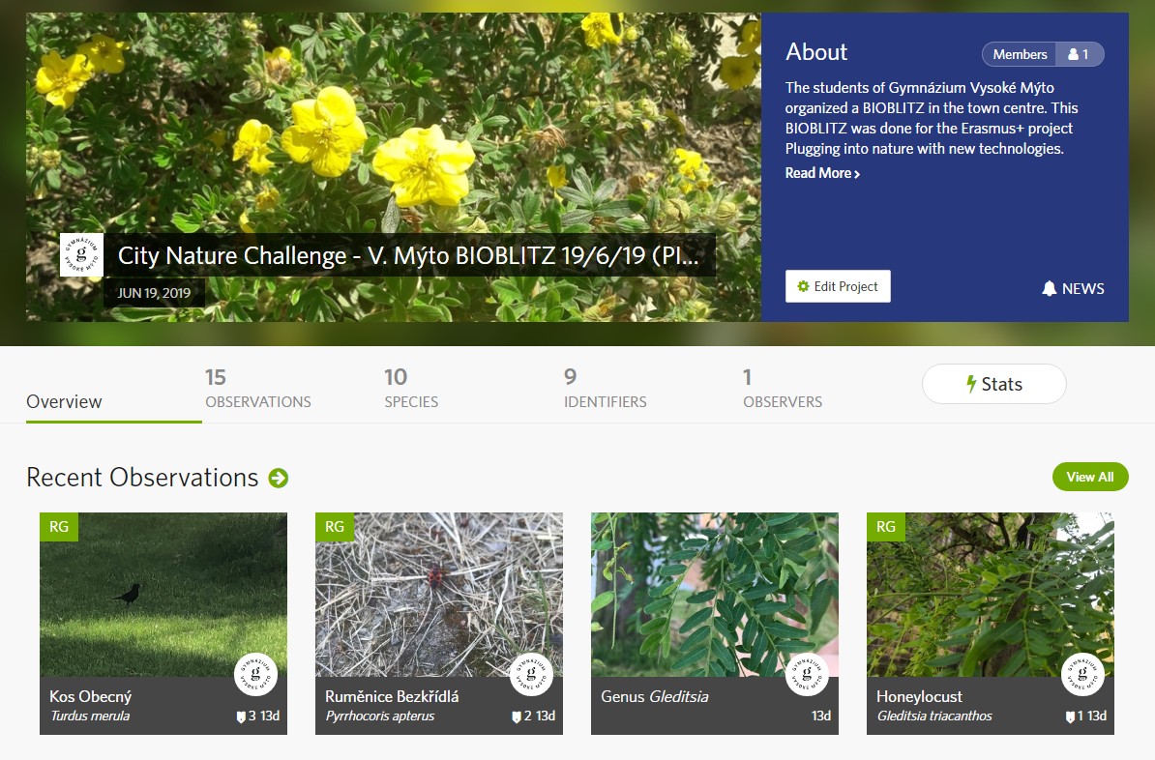Click user avatar on Genus Gleditsia card
Screen dimensions: 1155x760
[x=807, y=674]
